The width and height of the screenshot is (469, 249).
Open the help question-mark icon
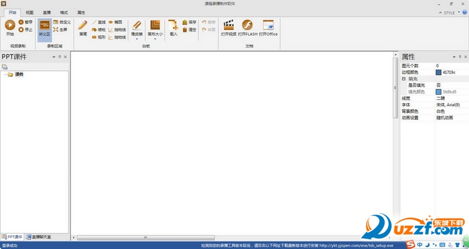pos(465,12)
